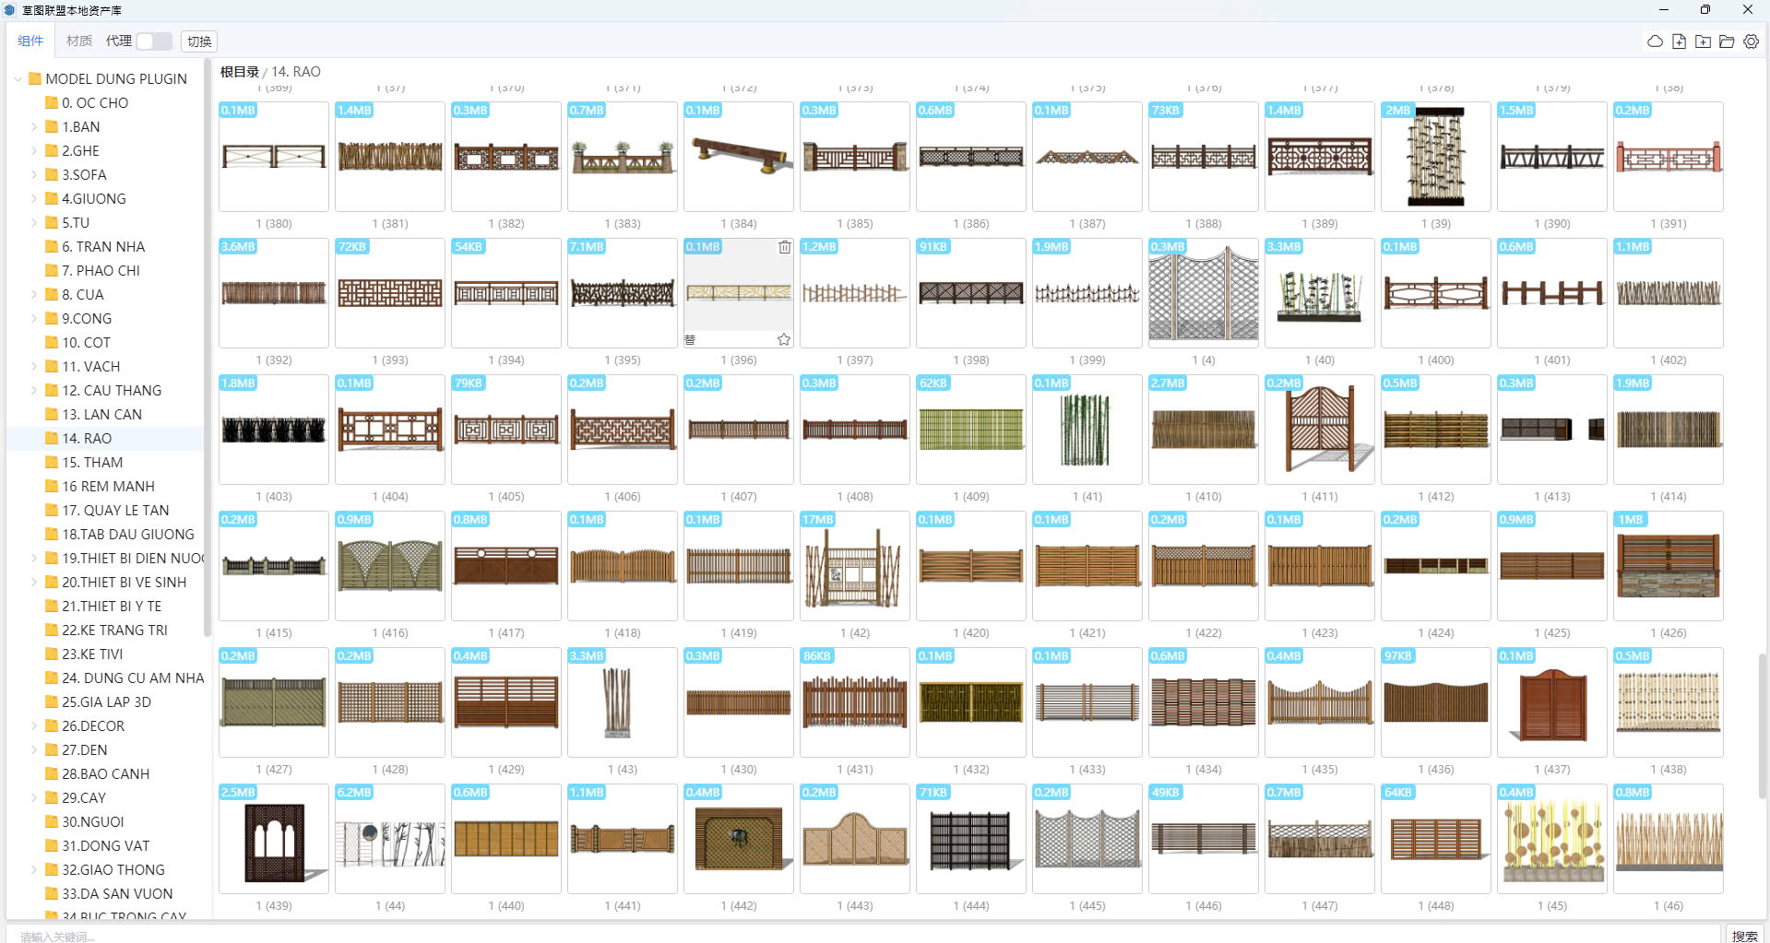Click the 搜索 search button
This screenshot has height=943, width=1770.
(1743, 935)
